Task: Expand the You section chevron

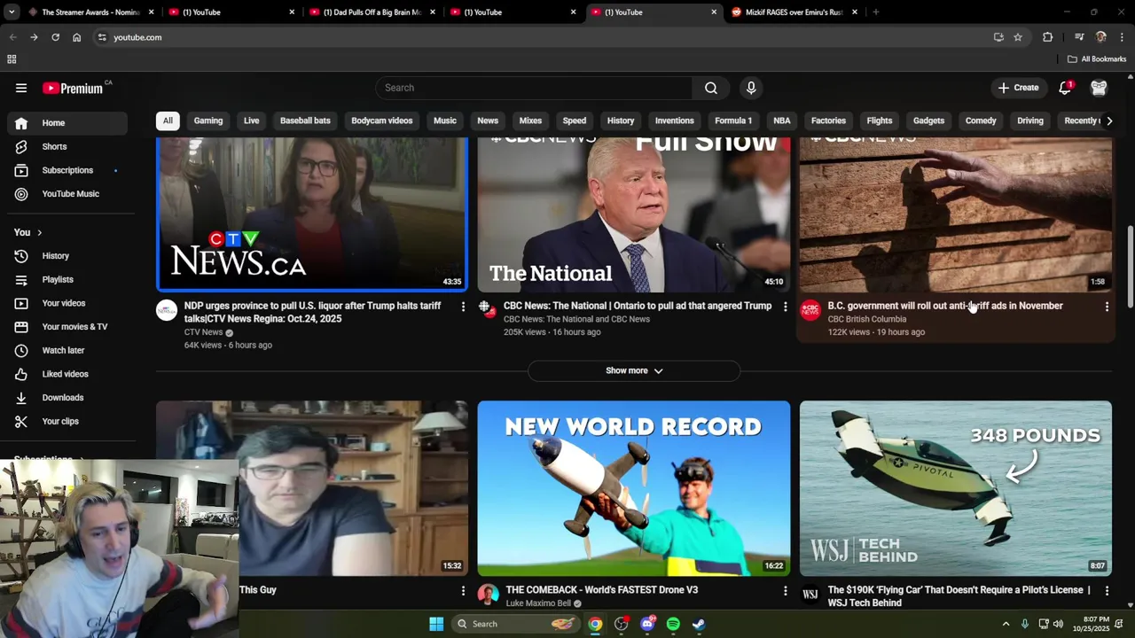Action: pos(39,232)
